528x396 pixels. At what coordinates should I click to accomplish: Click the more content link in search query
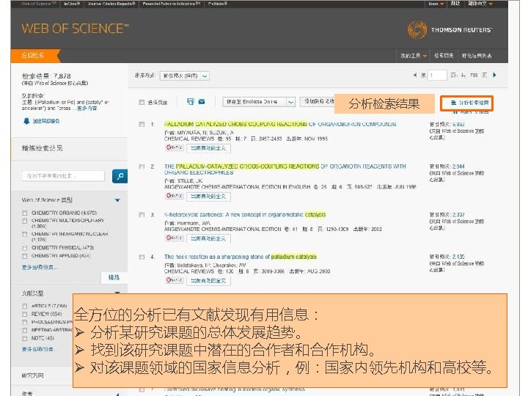click(87, 109)
